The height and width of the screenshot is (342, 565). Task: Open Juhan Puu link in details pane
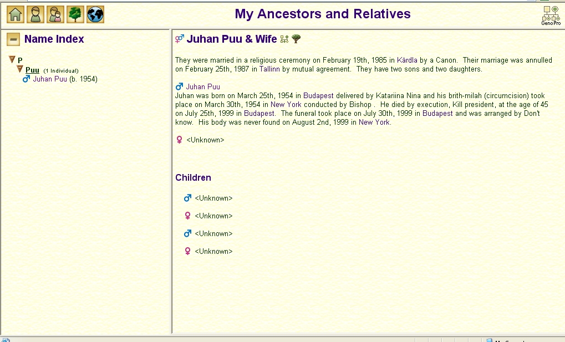click(x=203, y=87)
